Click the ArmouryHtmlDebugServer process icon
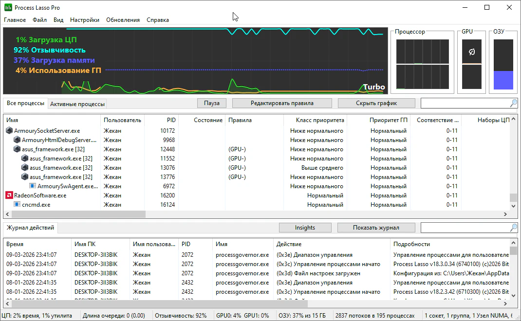Image resolution: width=521 pixels, height=321 pixels. (x=17, y=140)
